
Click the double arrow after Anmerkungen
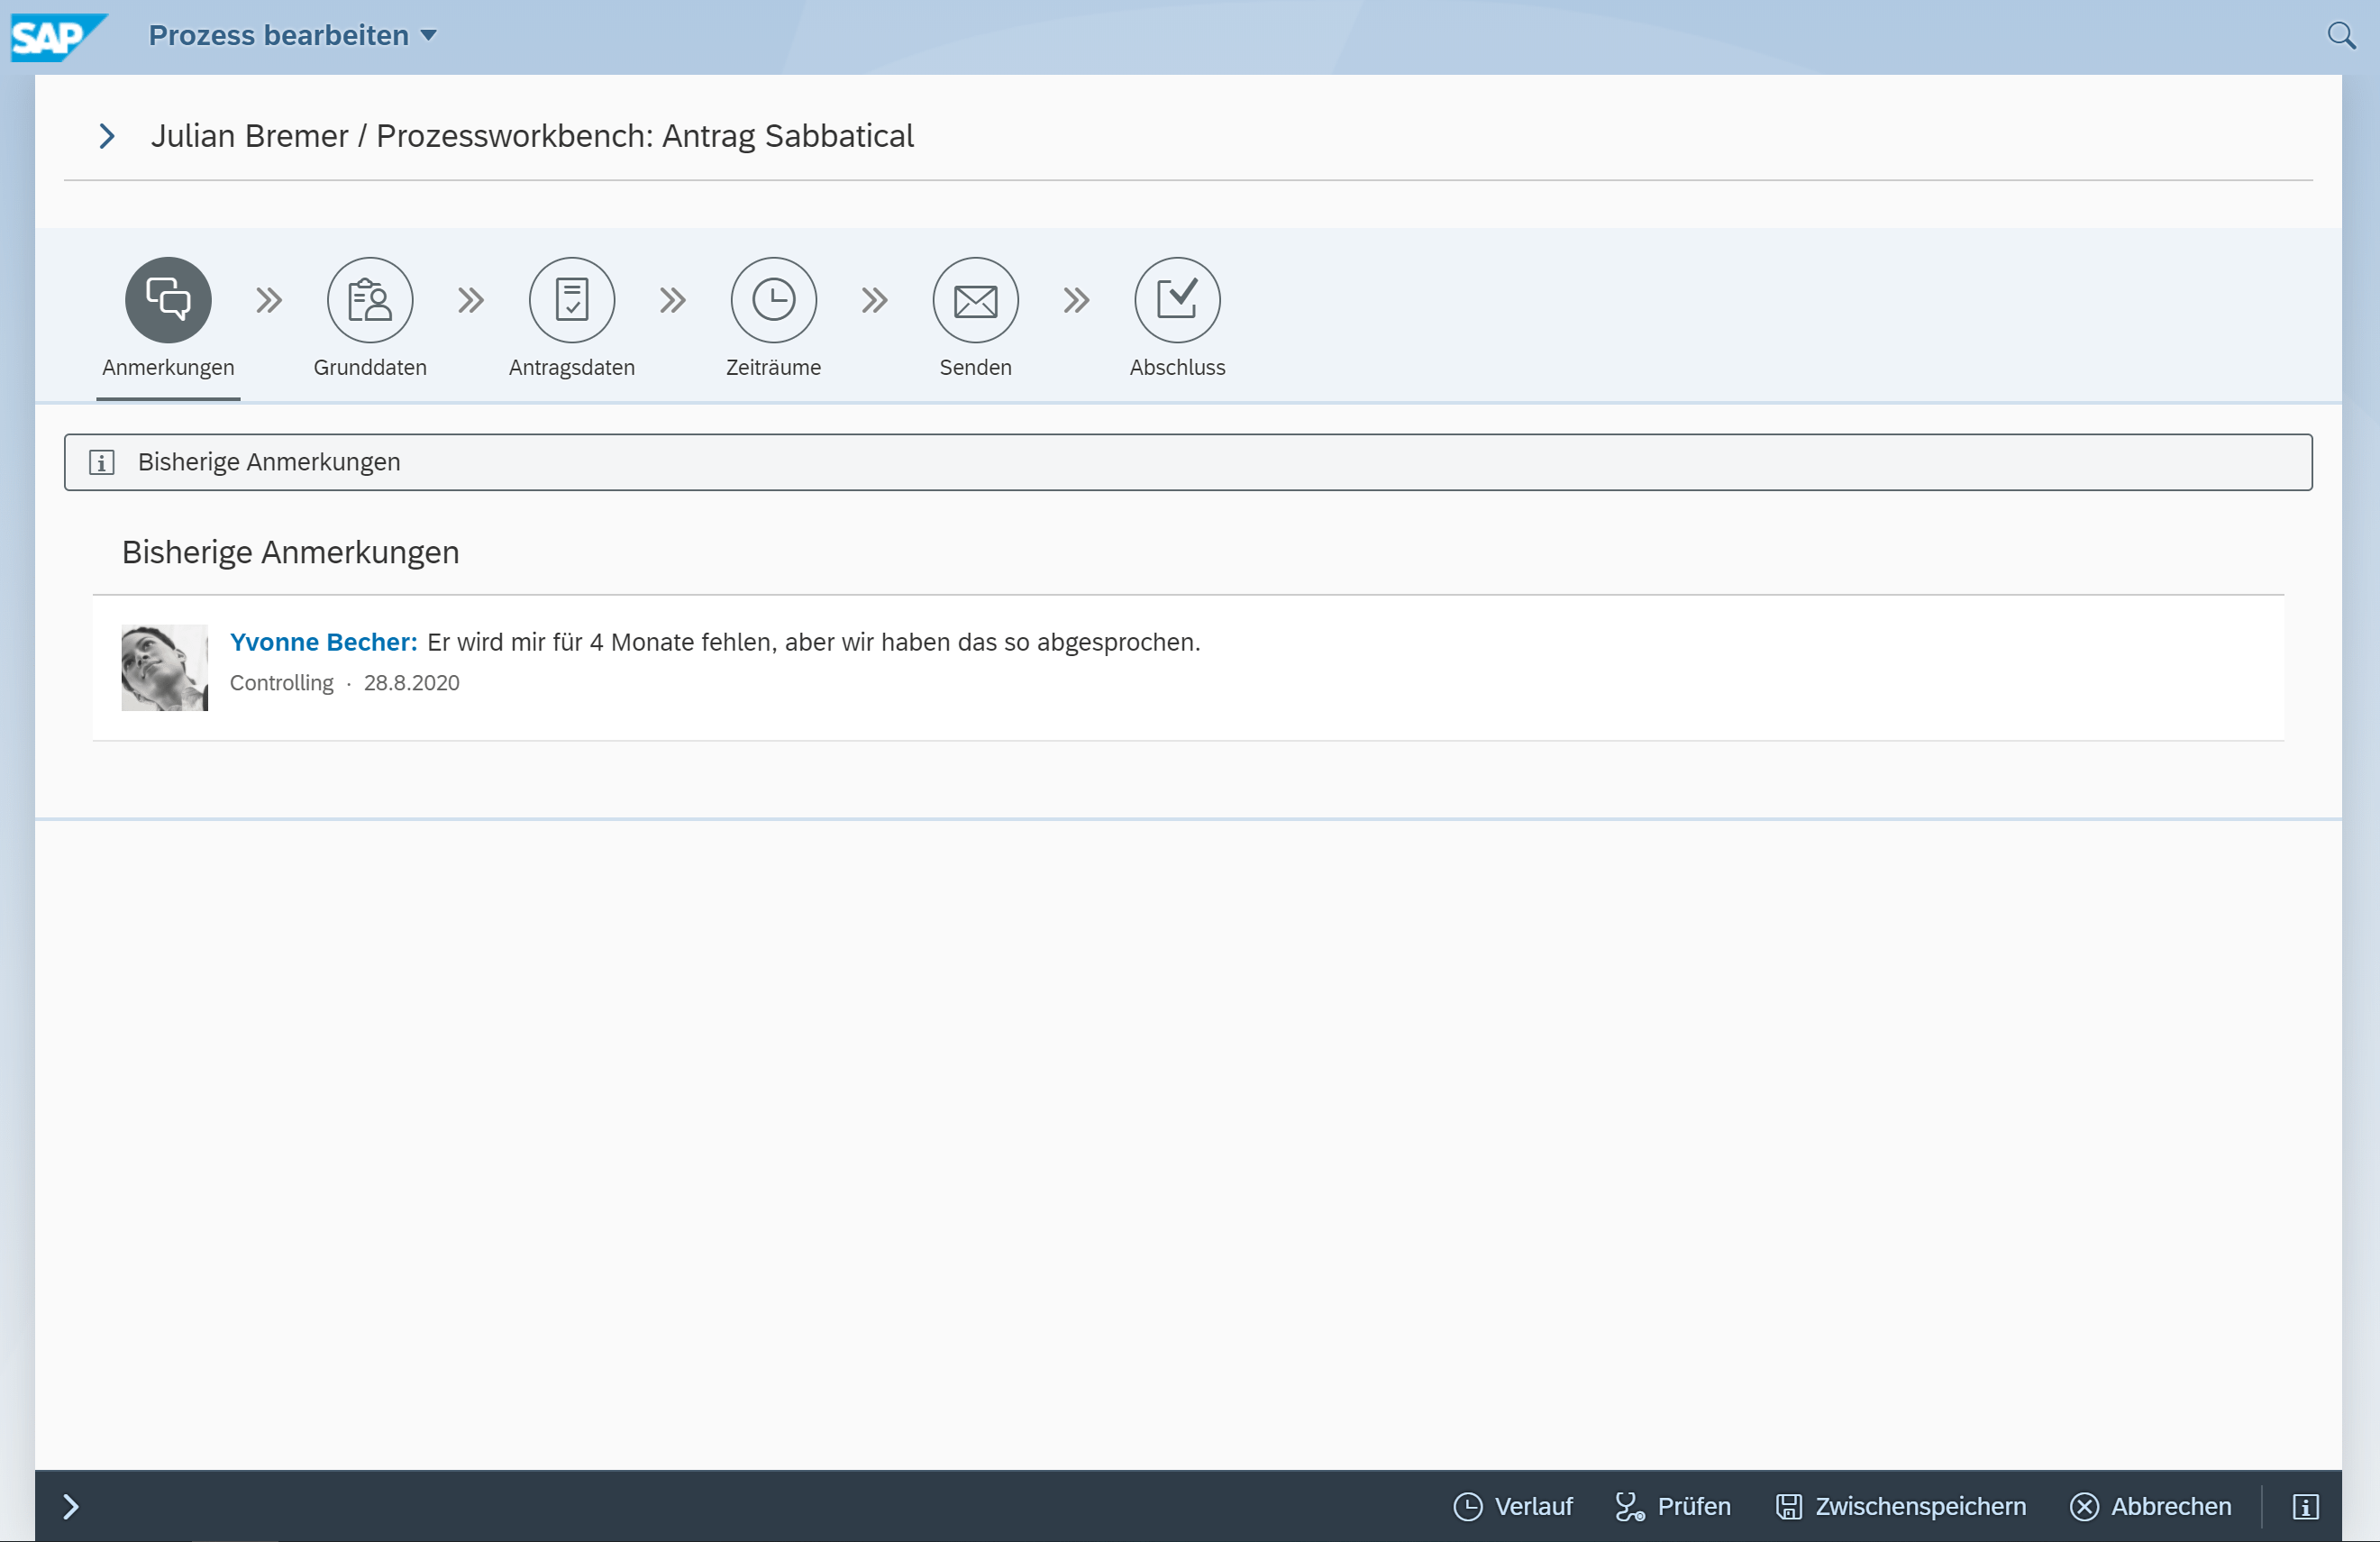(269, 300)
